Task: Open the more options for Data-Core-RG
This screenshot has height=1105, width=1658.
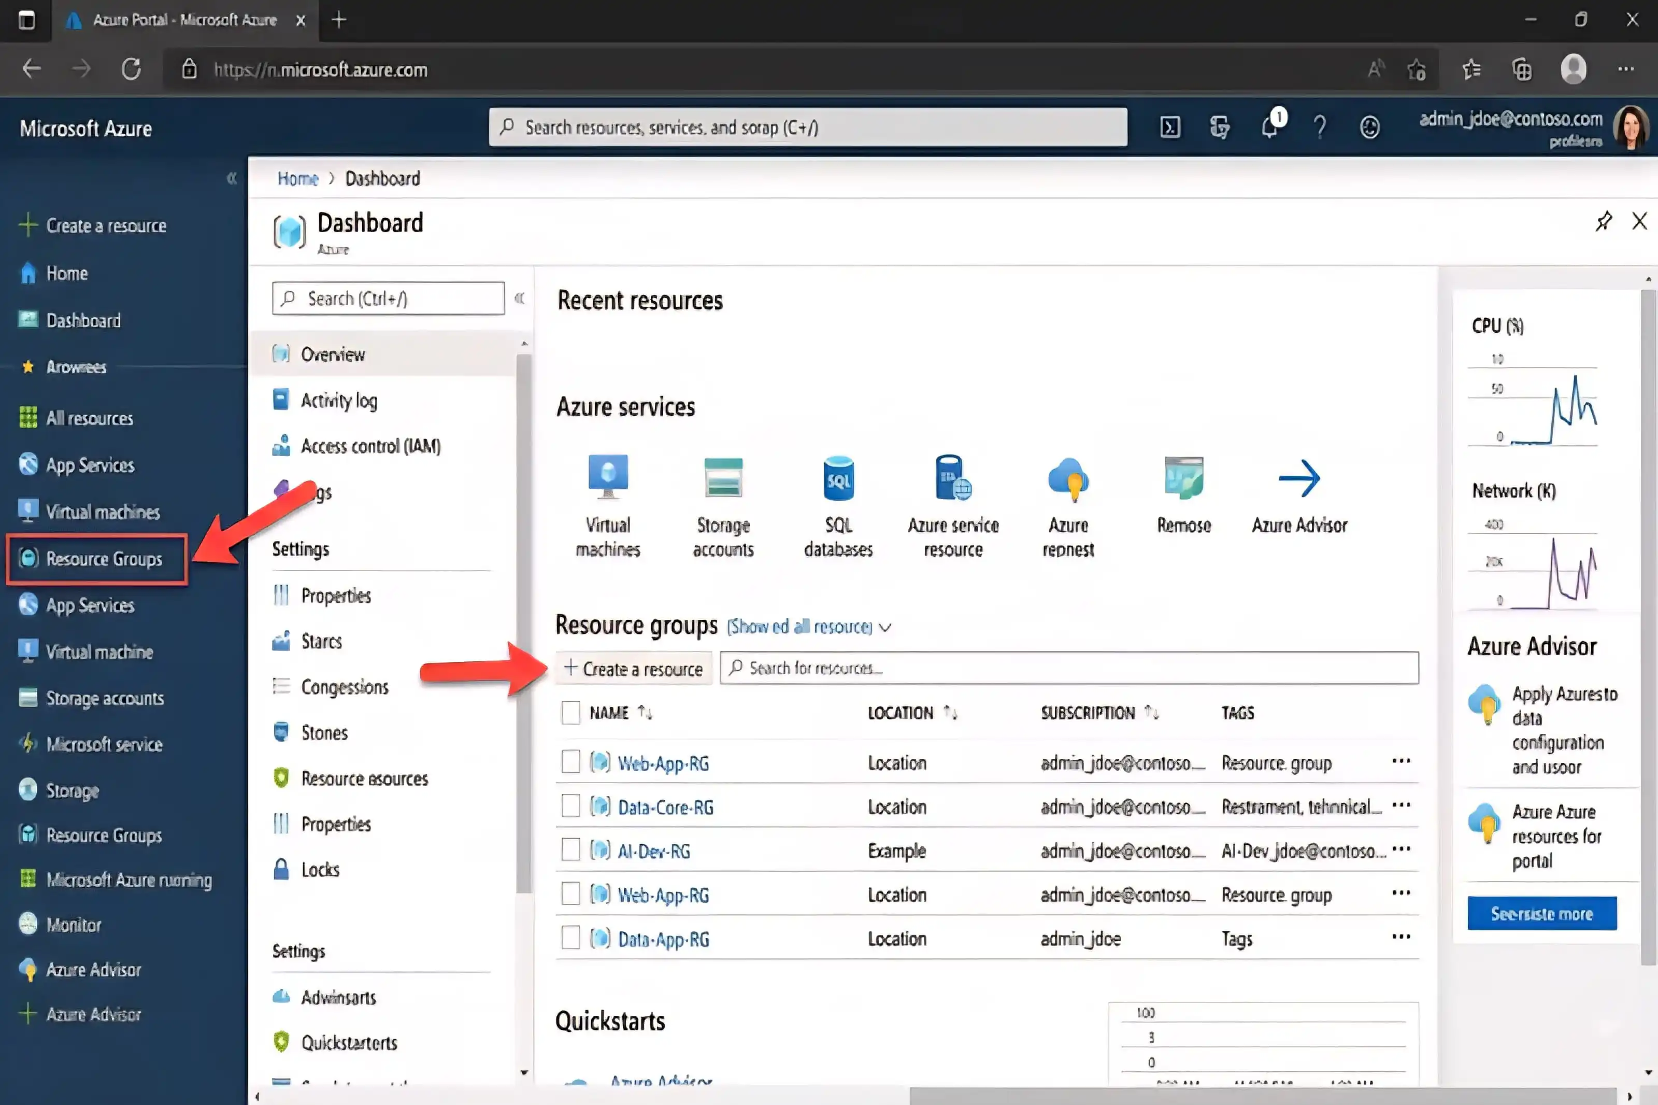Action: coord(1401,805)
